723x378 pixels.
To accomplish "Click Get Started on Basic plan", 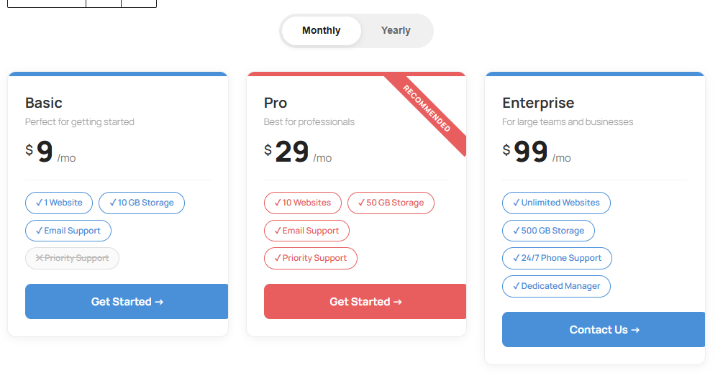I will tap(127, 302).
